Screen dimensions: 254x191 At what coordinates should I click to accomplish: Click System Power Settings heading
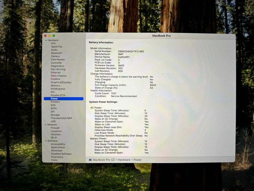point(103,102)
